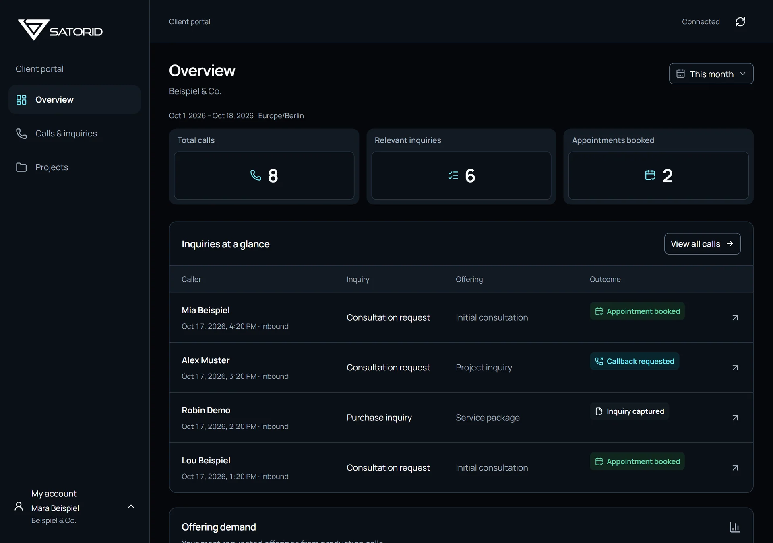
Task: Click the Connected status text
Action: click(701, 22)
